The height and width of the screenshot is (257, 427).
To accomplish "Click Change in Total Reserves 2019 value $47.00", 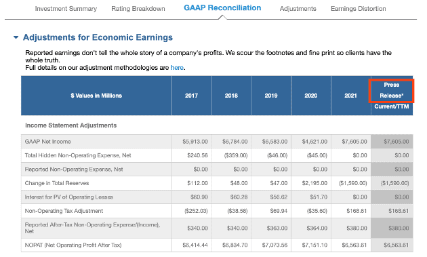I will coord(279,183).
